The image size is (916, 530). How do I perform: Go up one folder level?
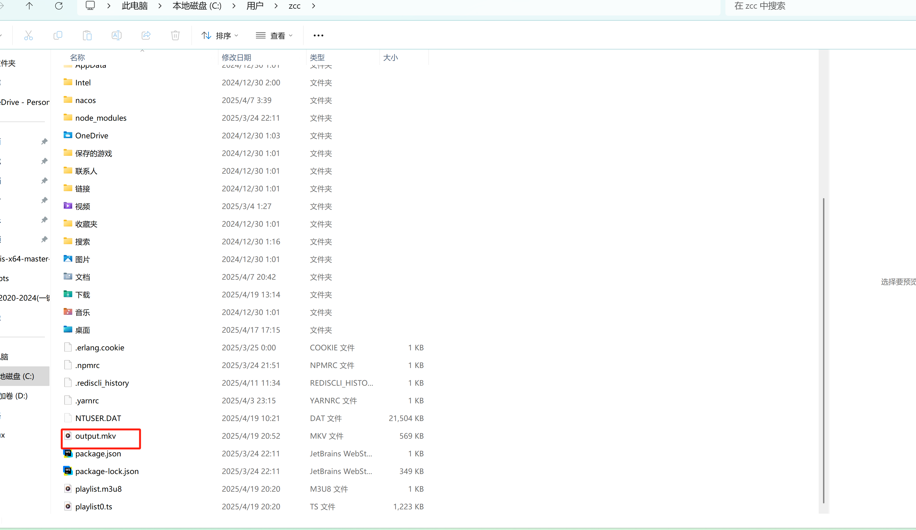pos(29,6)
